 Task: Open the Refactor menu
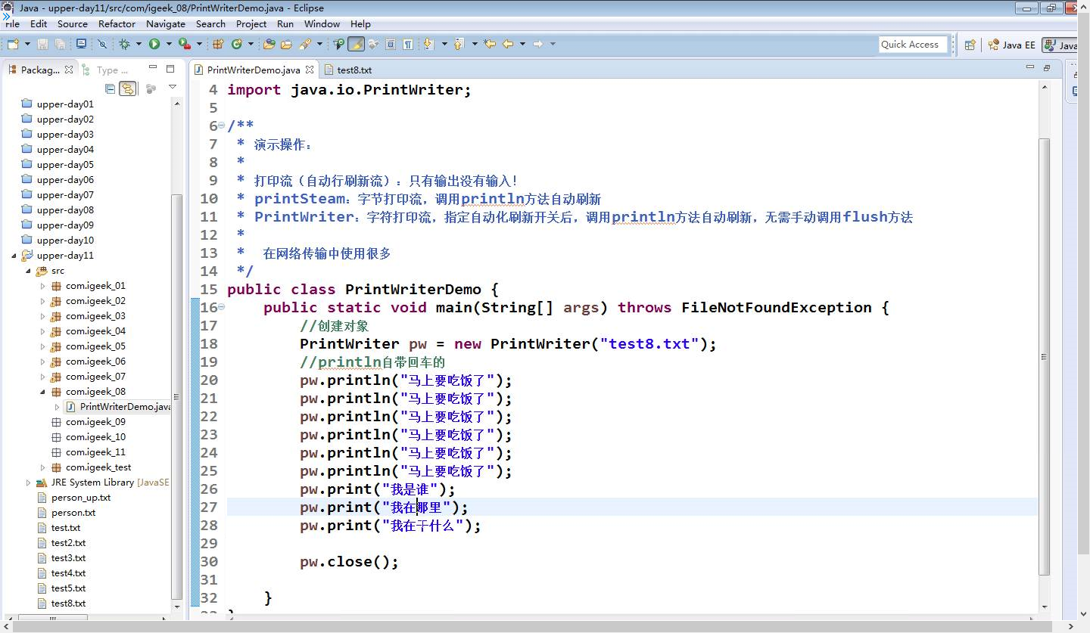117,23
